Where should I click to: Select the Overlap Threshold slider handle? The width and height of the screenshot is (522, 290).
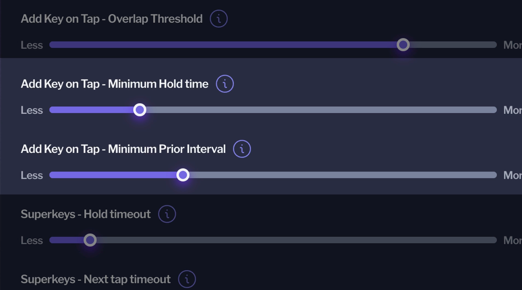[x=403, y=45]
